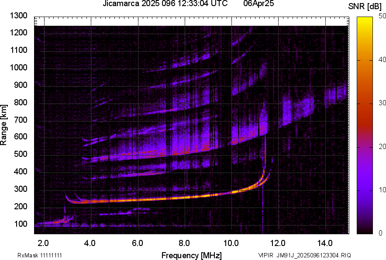This screenshot has height=260, width=386.
Task: Click the 0 dB colorbar tick label
Action: coord(381,232)
